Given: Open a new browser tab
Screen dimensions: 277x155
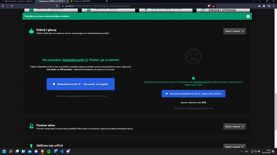Looking at the screenshot, I should pyautogui.click(x=107, y=1).
